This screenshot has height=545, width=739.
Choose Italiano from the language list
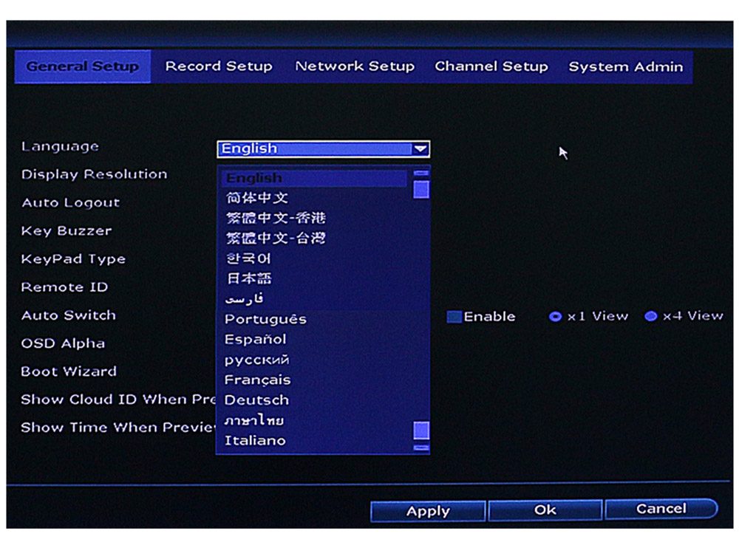pyautogui.click(x=255, y=440)
